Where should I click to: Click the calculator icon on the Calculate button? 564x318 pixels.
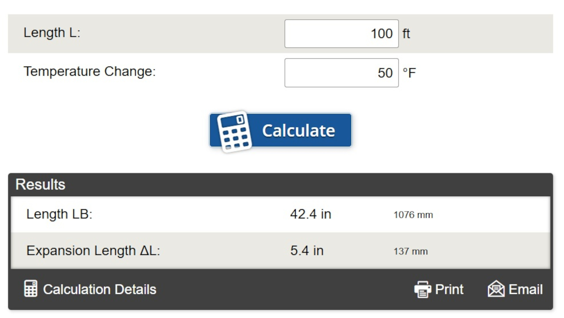click(234, 131)
